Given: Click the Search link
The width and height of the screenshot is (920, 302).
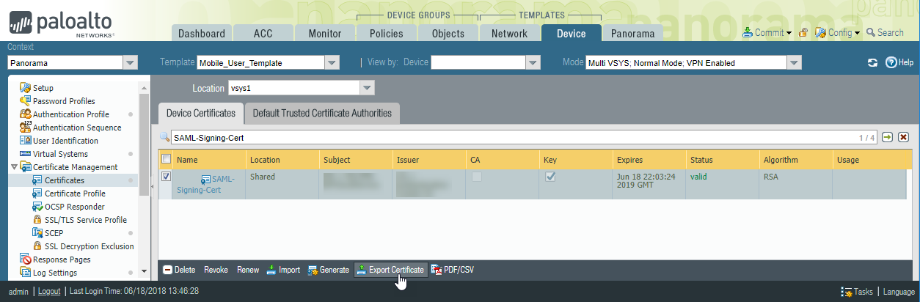Looking at the screenshot, I should pyautogui.click(x=885, y=32).
